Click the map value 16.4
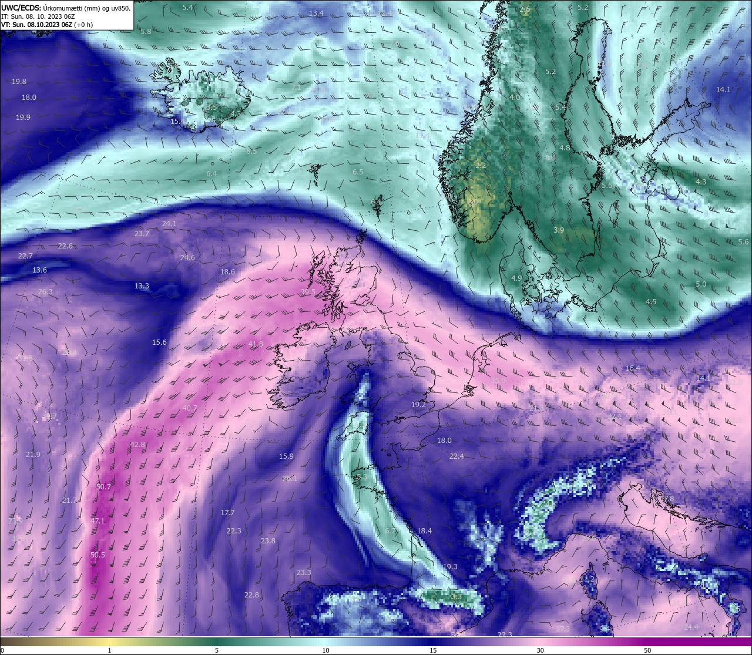Image resolution: width=752 pixels, height=655 pixels. (633, 368)
